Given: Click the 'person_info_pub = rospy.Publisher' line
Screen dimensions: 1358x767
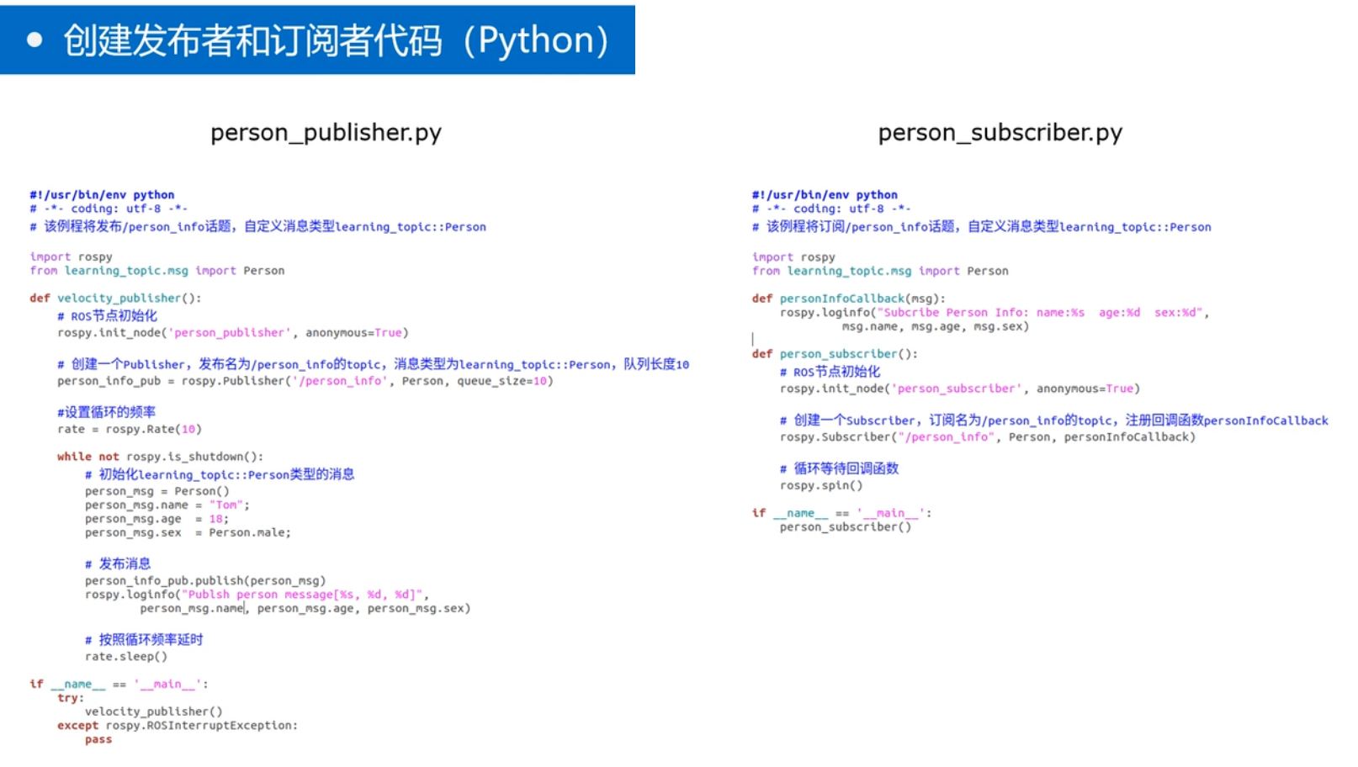Looking at the screenshot, I should (x=305, y=381).
